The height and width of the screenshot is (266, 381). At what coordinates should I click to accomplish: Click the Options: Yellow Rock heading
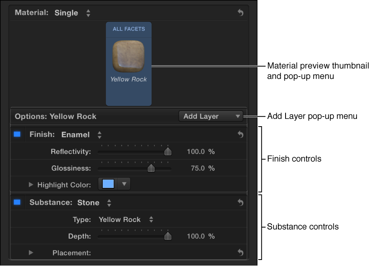[x=55, y=117]
